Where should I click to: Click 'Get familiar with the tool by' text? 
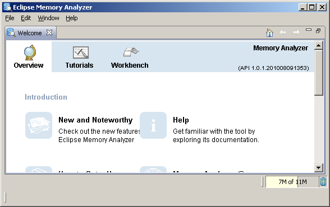(x=214, y=131)
